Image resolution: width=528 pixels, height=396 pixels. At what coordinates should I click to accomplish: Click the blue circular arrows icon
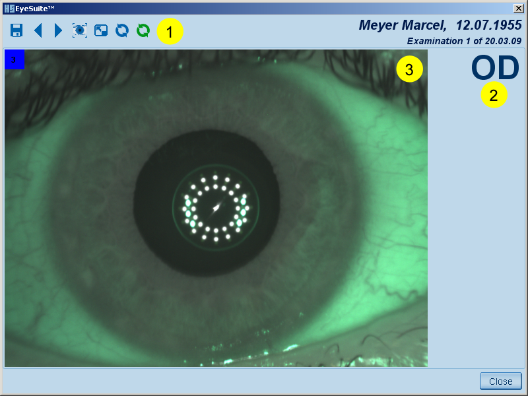click(122, 30)
